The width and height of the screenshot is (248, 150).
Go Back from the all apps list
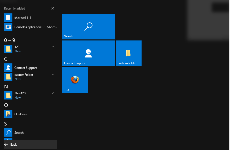coord(30,144)
